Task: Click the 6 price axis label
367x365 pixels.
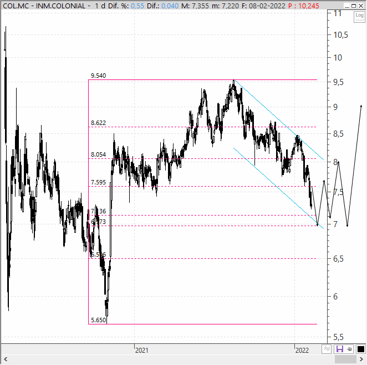Action: coord(335,297)
